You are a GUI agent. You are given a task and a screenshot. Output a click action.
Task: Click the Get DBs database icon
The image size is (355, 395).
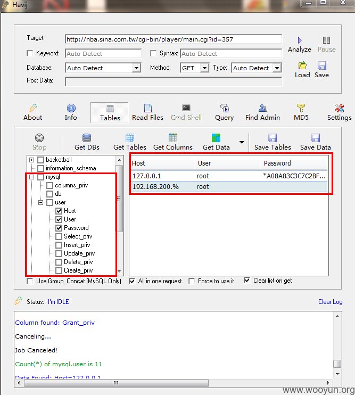click(87, 138)
